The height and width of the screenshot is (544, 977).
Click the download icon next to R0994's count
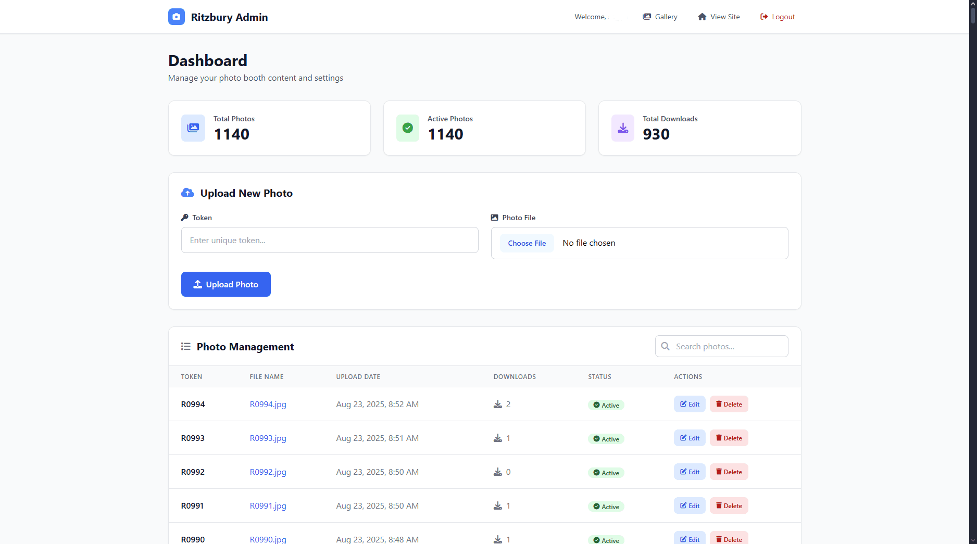[x=497, y=404]
